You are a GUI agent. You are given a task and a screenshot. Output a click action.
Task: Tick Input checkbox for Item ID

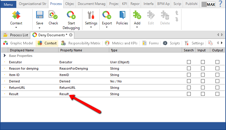pyautogui.click(x=203, y=75)
